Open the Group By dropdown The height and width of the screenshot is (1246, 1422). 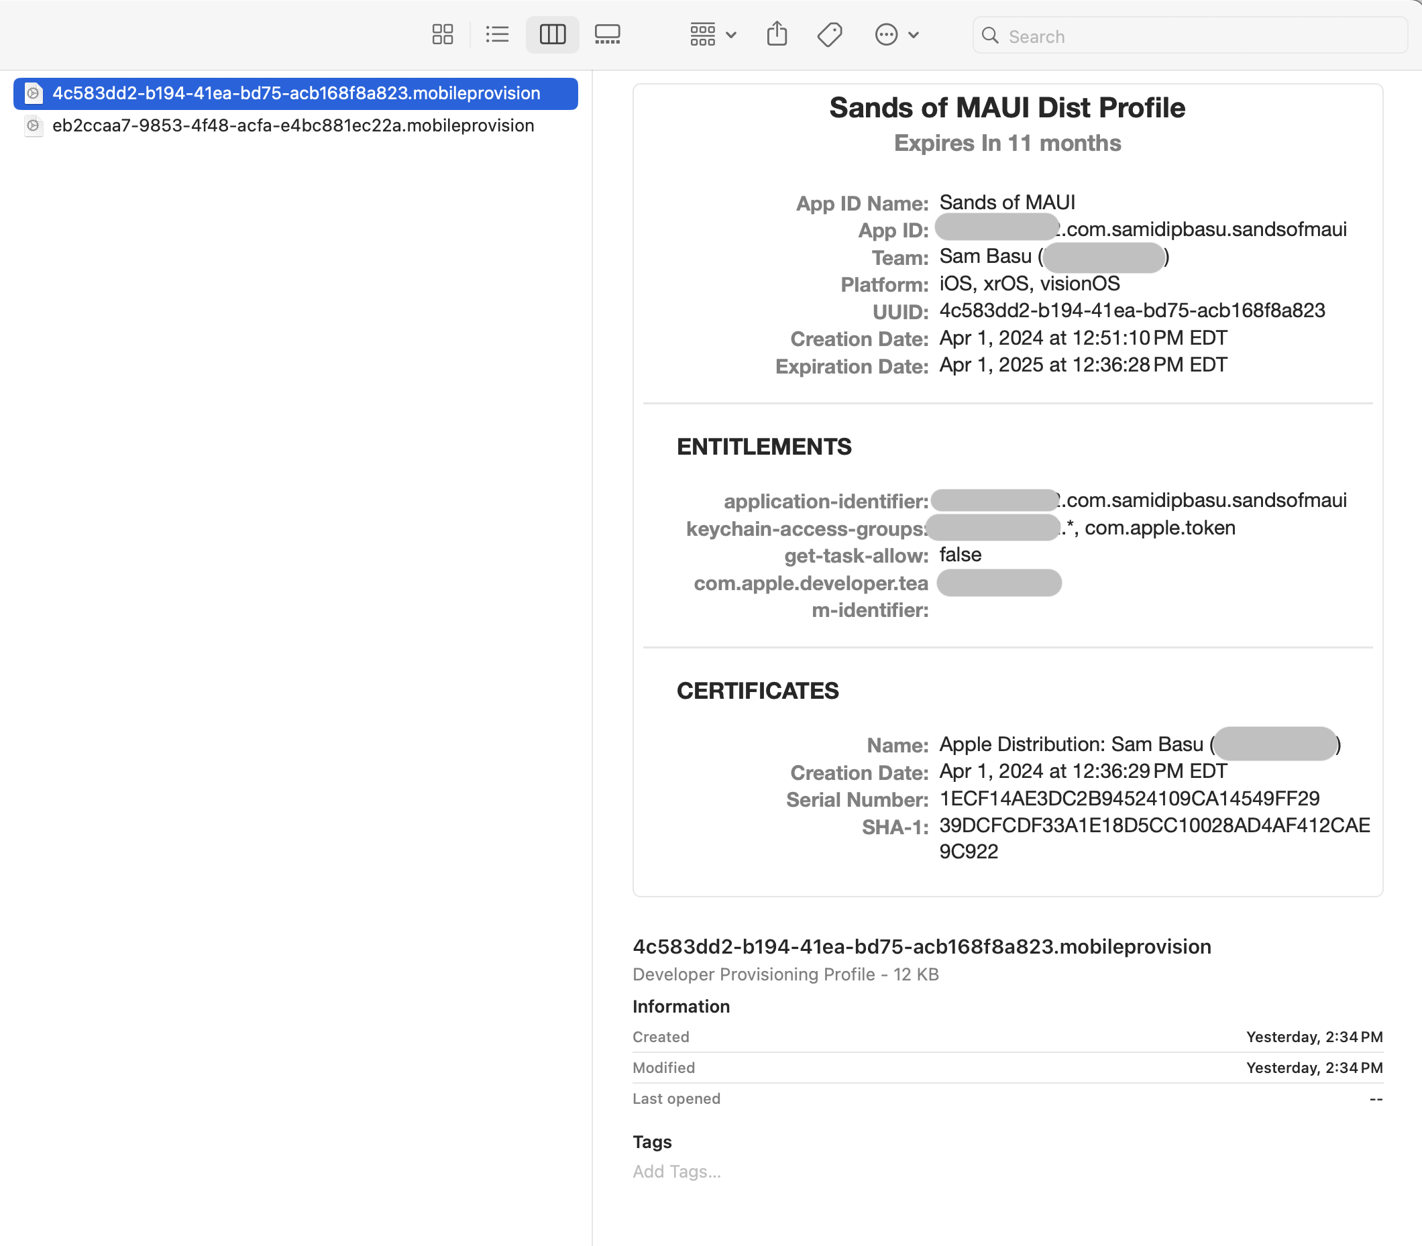click(713, 35)
